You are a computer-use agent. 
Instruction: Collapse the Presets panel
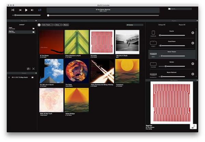36,73
